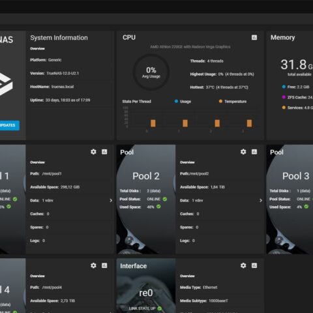Image resolution: width=313 pixels, height=313 pixels.
Task: Click Pool 1 Caches: 0 text
Action: [40, 214]
